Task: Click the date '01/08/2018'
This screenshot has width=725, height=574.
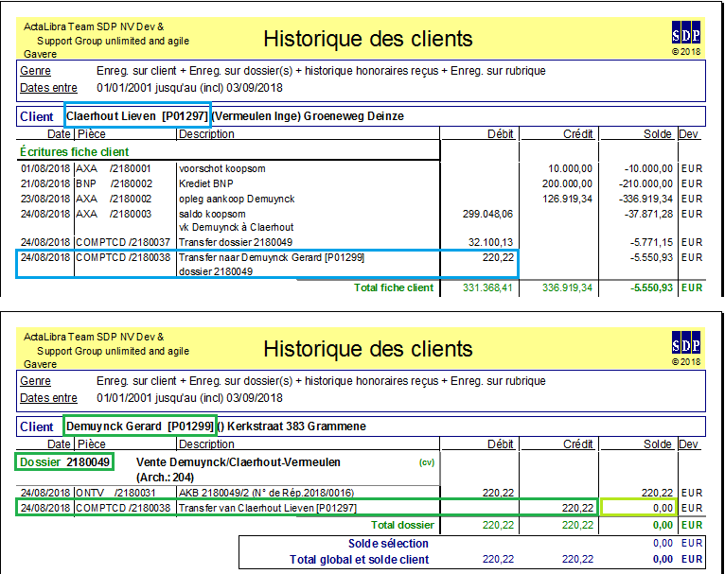Action: 45,168
